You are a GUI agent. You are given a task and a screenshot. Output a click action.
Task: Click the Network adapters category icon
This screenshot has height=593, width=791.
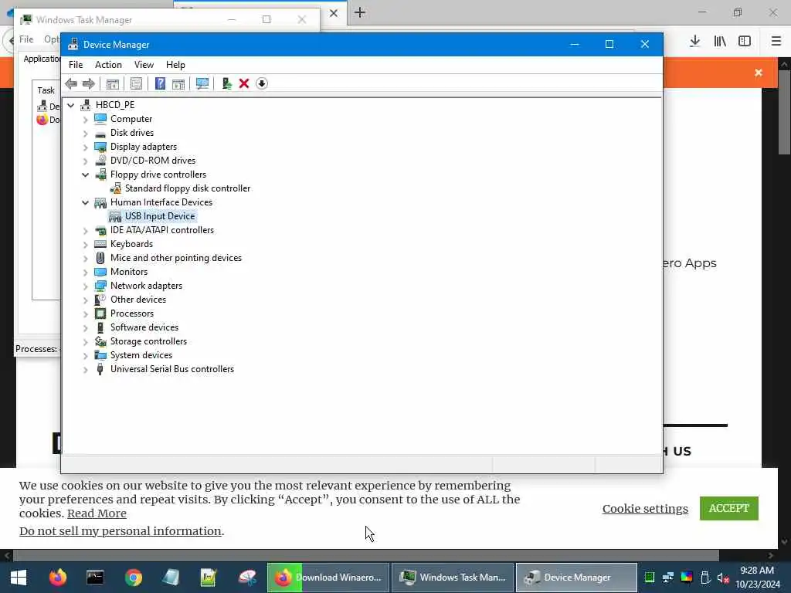[x=100, y=286]
